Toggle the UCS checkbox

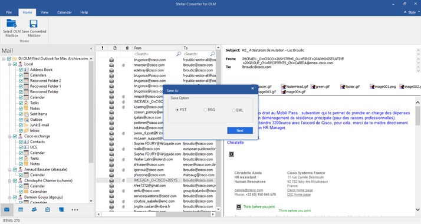pos(21,147)
